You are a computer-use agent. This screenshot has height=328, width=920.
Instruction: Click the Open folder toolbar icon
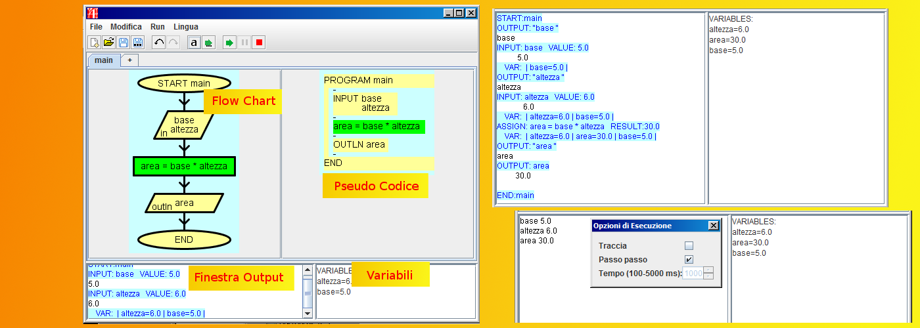[109, 43]
